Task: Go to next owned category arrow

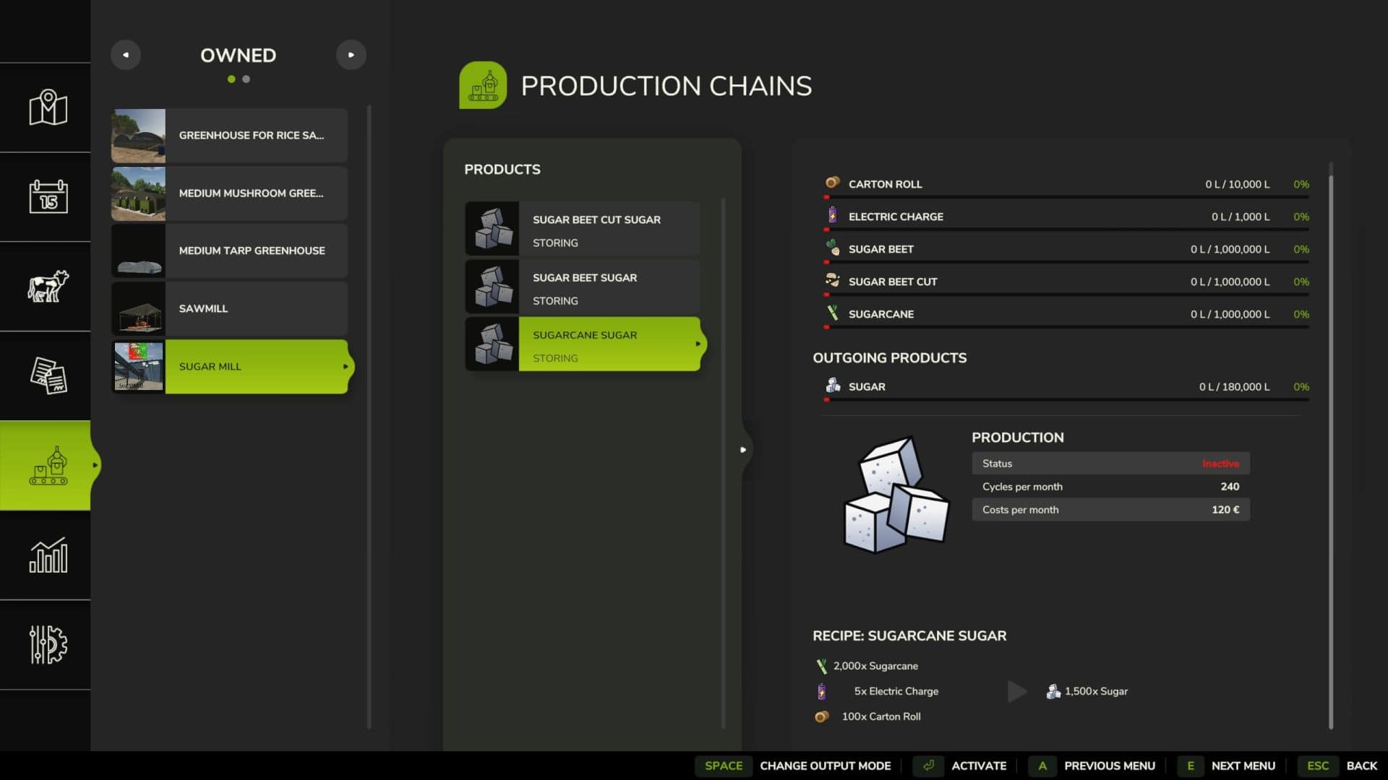Action: [x=351, y=55]
